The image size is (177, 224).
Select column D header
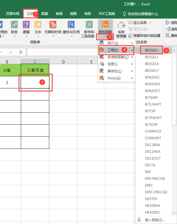click(x=63, y=62)
